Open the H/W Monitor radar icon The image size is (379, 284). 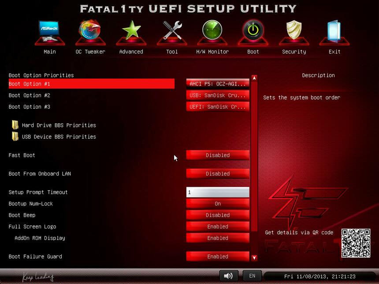(x=212, y=32)
